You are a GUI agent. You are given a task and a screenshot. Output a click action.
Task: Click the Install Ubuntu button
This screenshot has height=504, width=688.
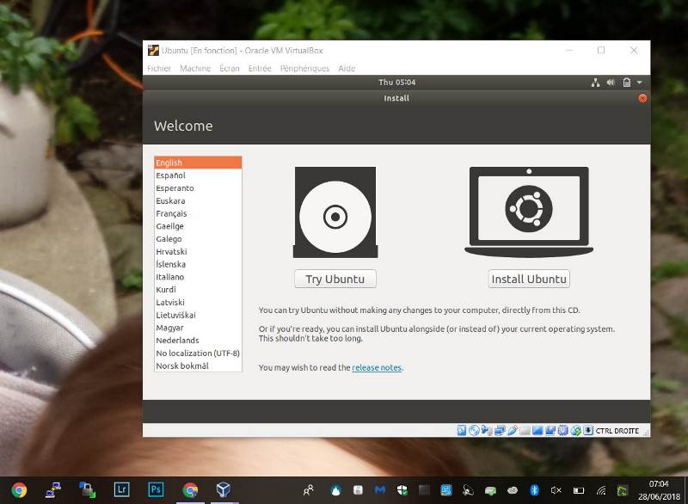click(x=529, y=279)
